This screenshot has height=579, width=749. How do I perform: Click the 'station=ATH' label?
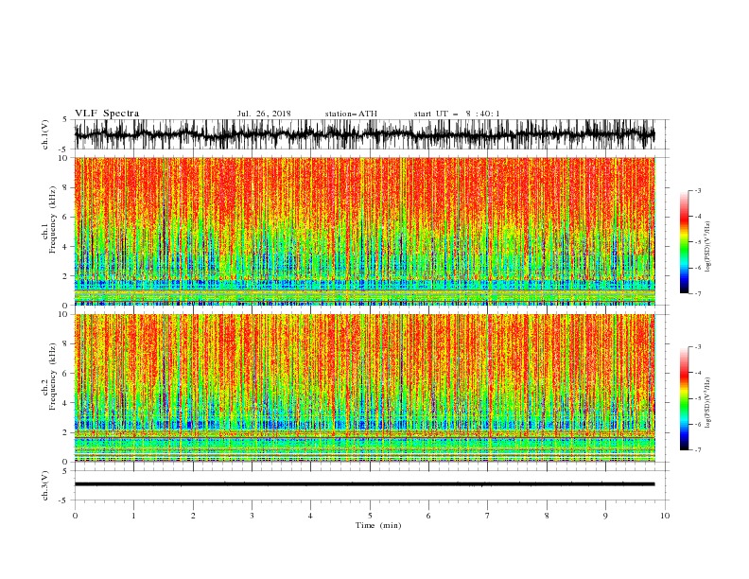351,114
